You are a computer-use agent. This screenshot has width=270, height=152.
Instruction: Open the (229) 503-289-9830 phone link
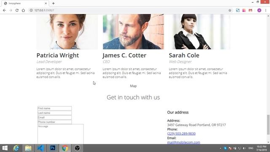[181, 133]
